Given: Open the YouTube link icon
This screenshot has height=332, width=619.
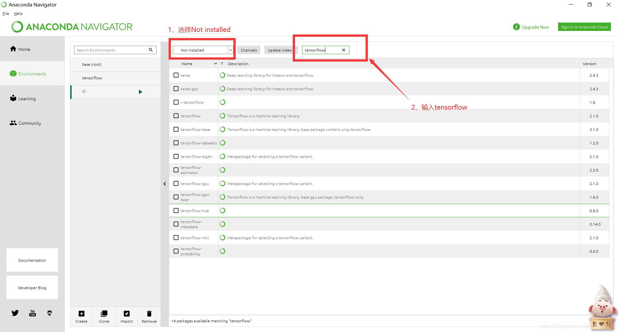Looking at the screenshot, I should click(x=33, y=313).
